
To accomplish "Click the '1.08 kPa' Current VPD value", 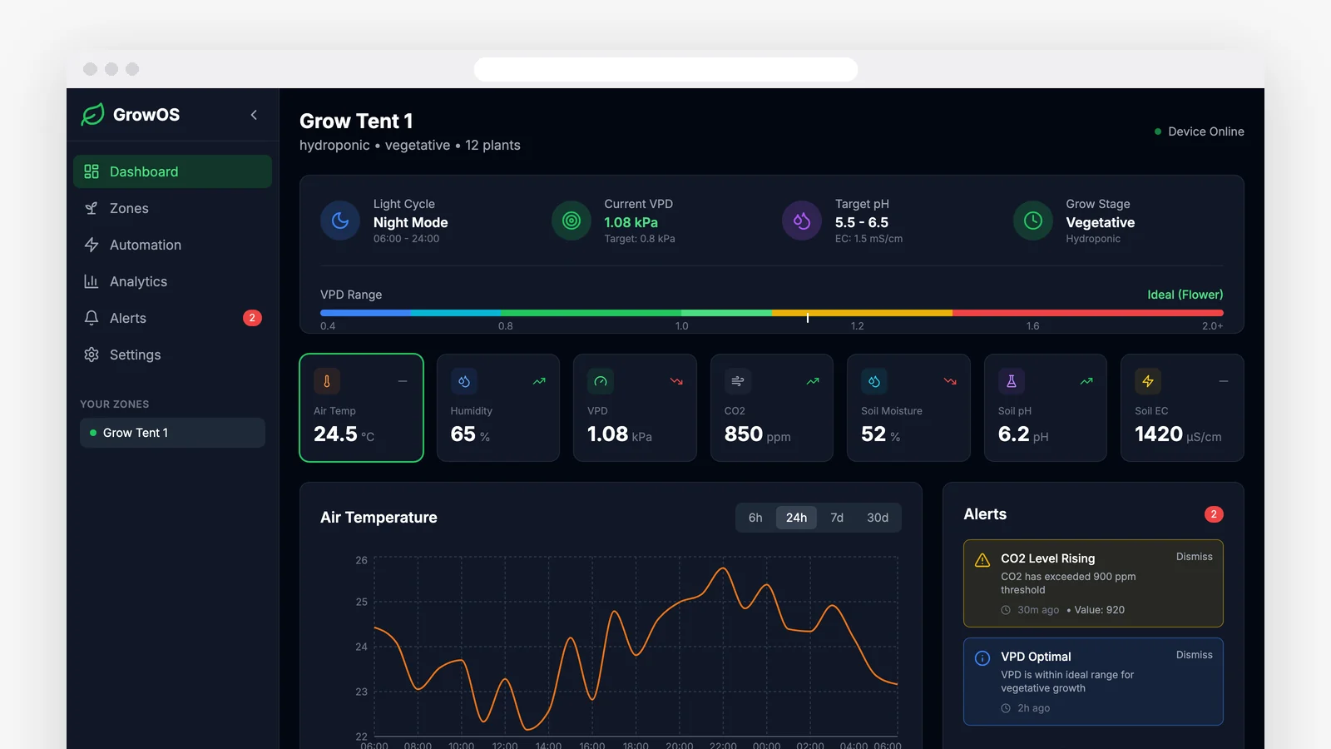I will 631,222.
